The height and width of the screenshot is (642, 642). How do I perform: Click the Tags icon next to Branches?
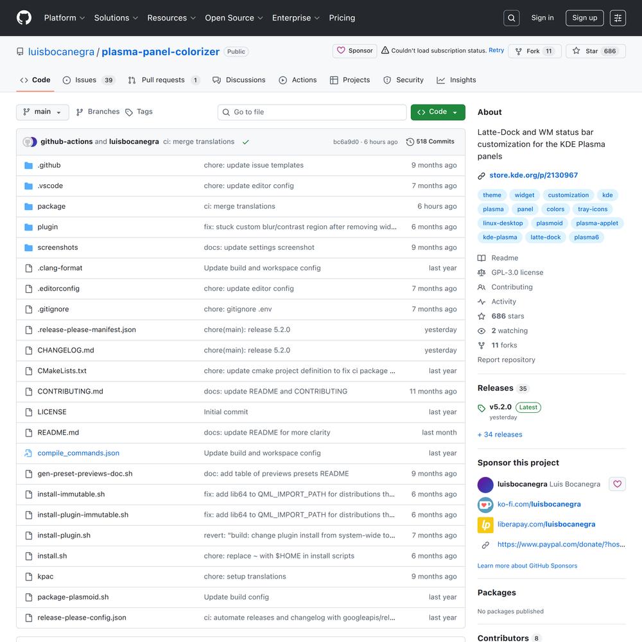pyautogui.click(x=129, y=112)
